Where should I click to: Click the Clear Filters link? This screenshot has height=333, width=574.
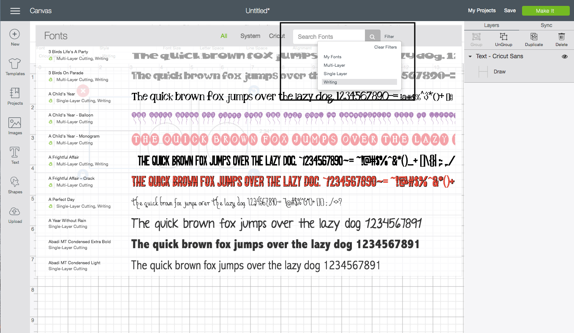(x=385, y=47)
